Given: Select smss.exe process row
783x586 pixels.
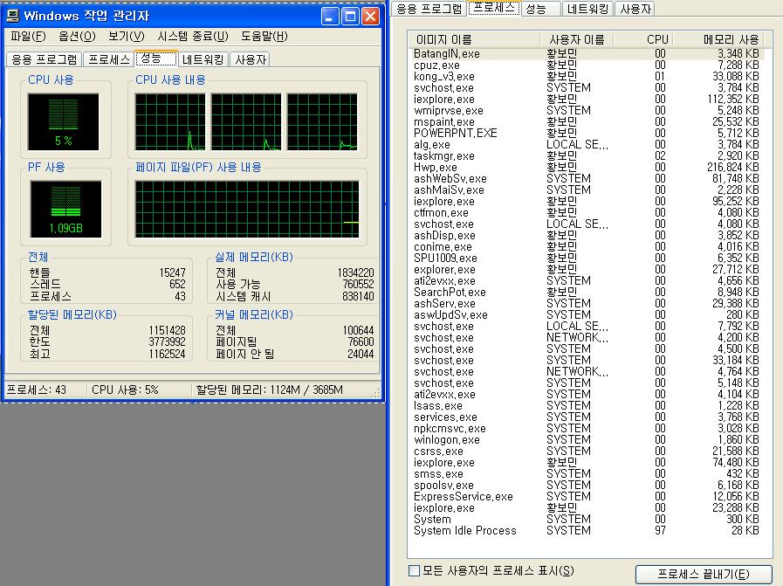Looking at the screenshot, I should click(587, 474).
